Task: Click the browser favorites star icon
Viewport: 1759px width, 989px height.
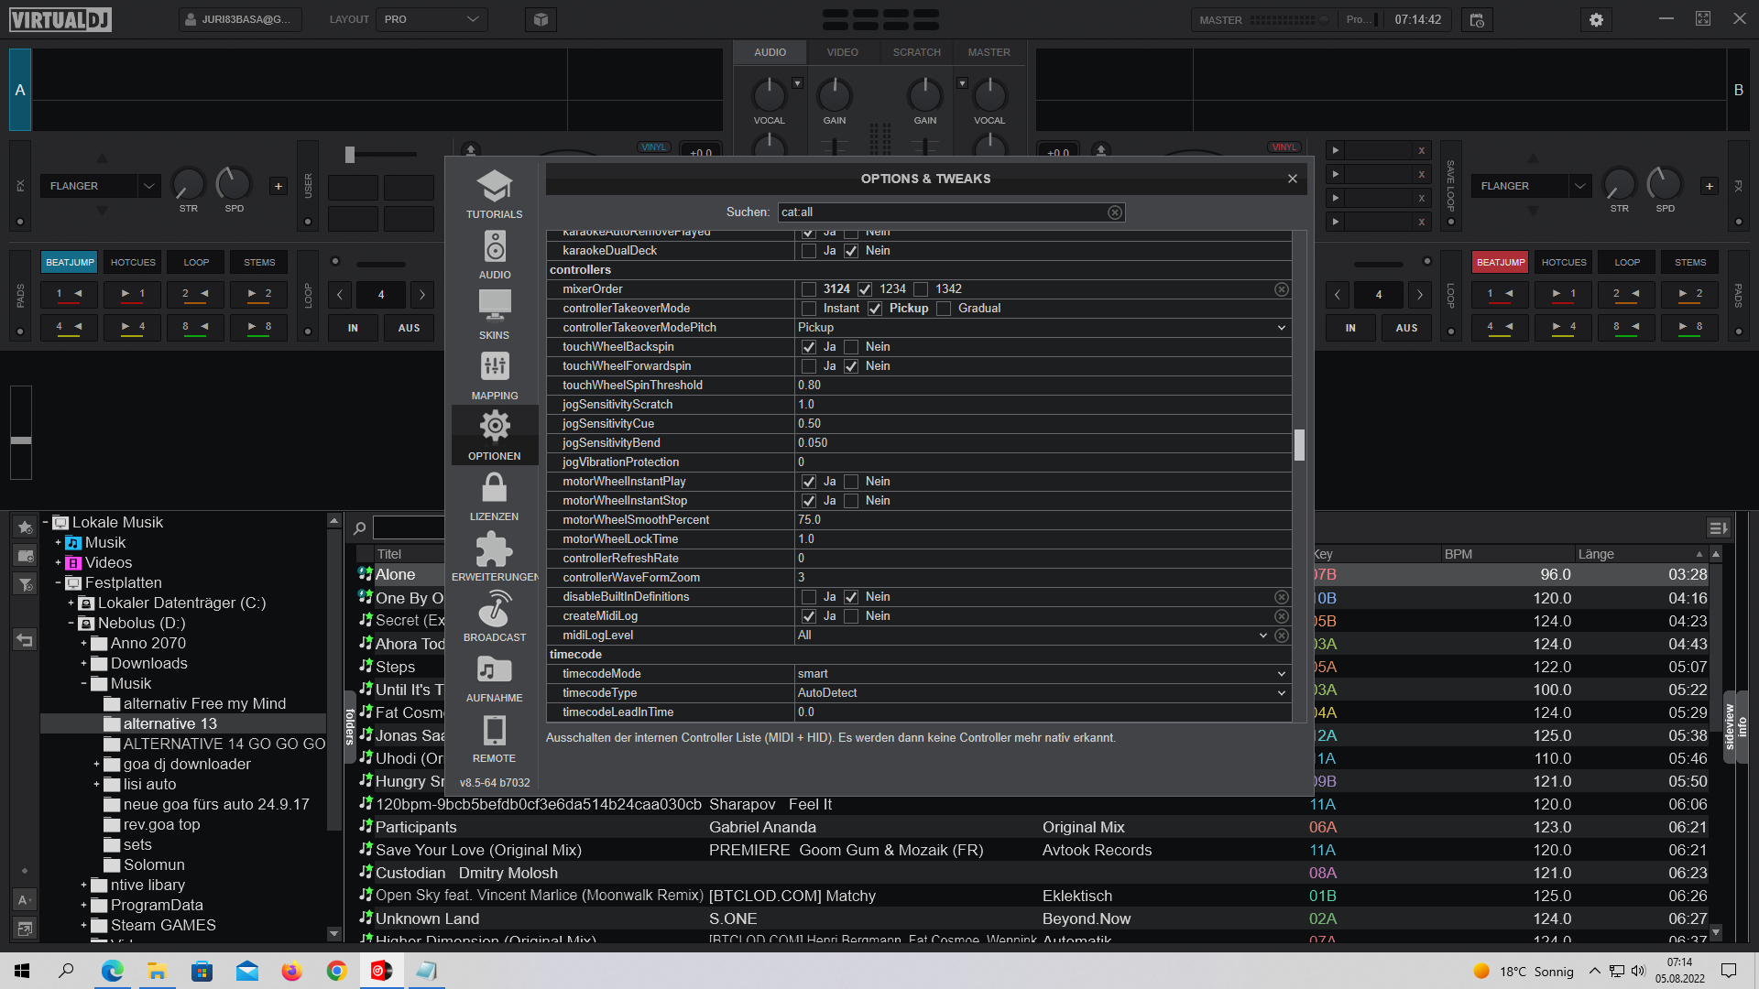Action: tap(25, 527)
